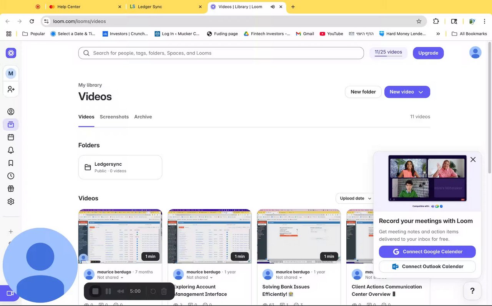This screenshot has width=492, height=306.
Task: Click the Upgrade button
Action: tap(428, 53)
